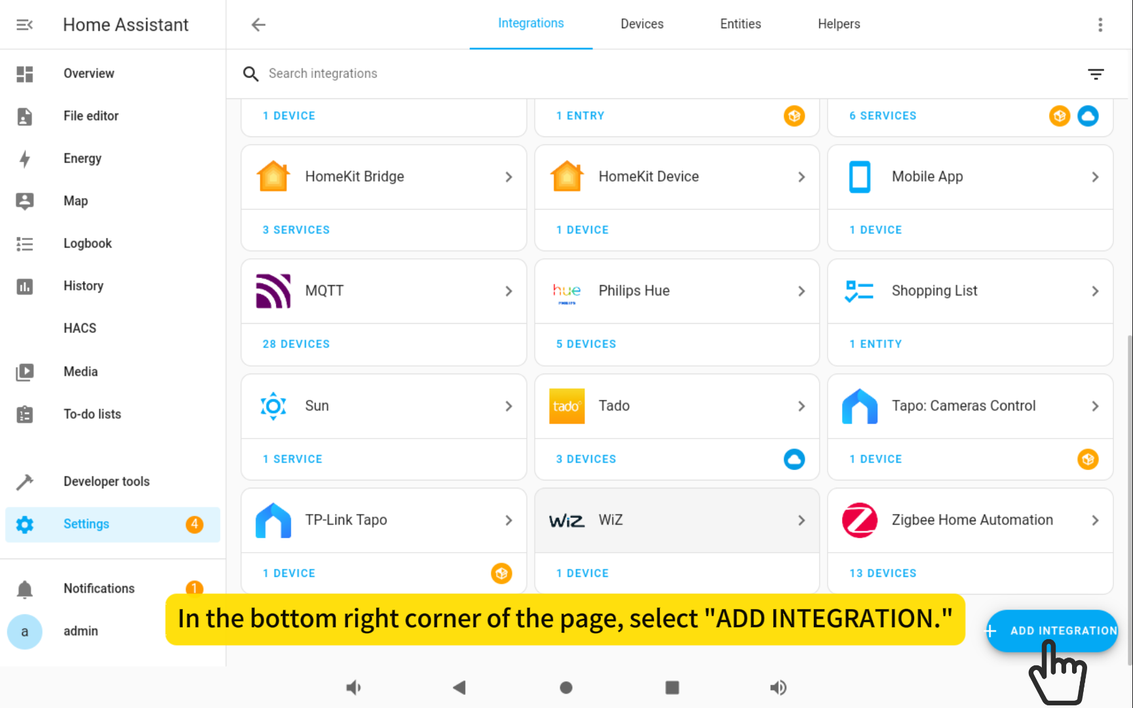Expand the Philips Hue integration chevron
Image resolution: width=1133 pixels, height=708 pixels.
801,291
